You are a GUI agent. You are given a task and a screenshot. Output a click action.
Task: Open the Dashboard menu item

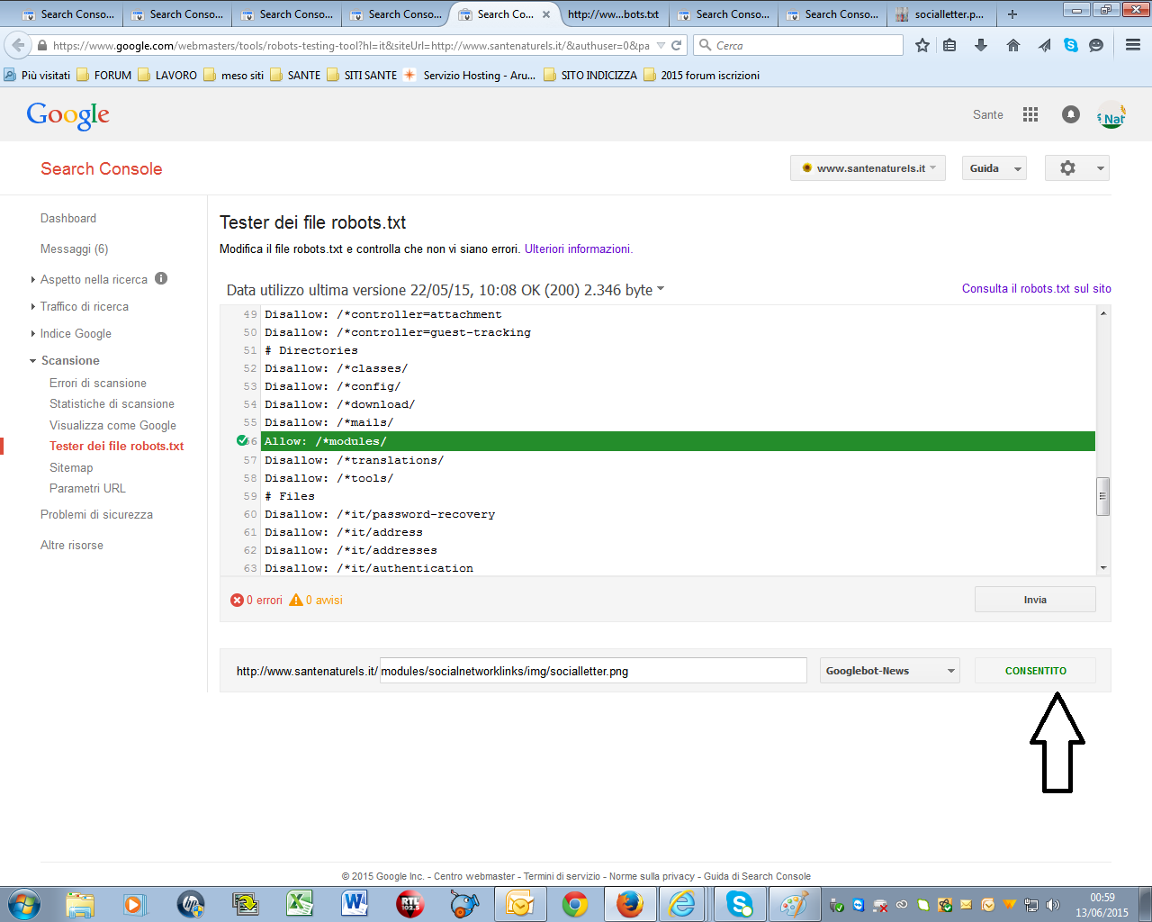coord(68,218)
